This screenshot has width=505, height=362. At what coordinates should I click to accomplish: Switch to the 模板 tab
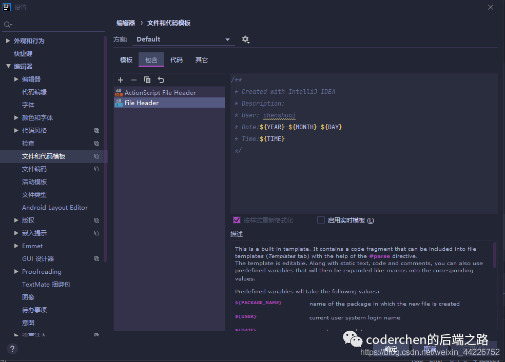tap(126, 60)
